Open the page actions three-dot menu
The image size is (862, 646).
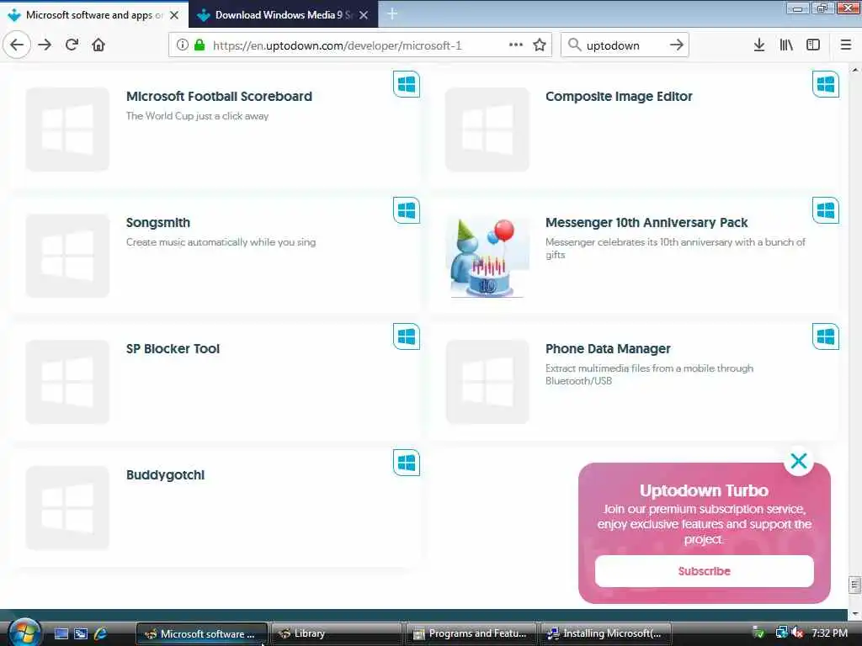pyautogui.click(x=516, y=45)
